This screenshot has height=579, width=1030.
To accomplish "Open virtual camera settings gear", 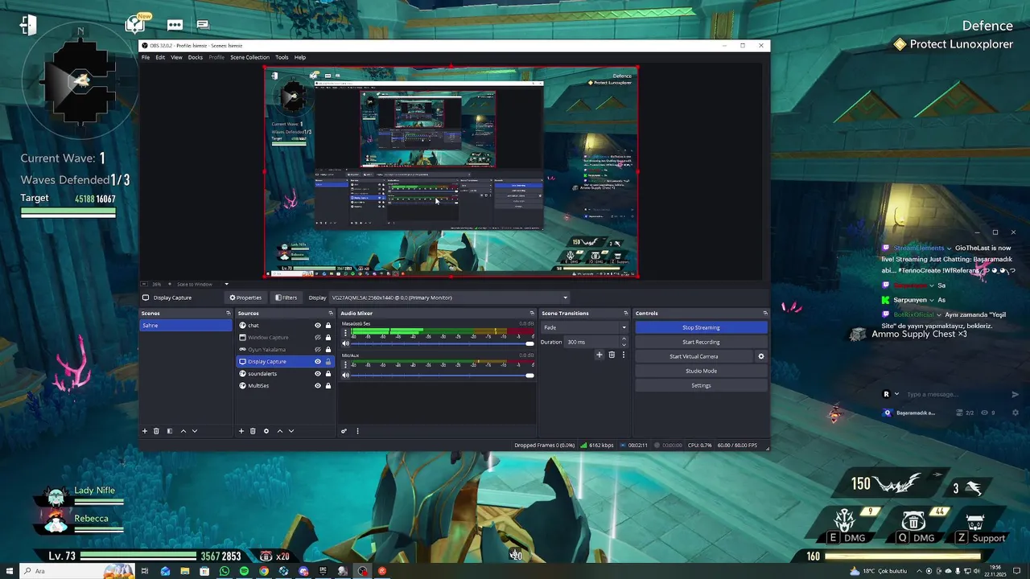I will click(x=761, y=356).
